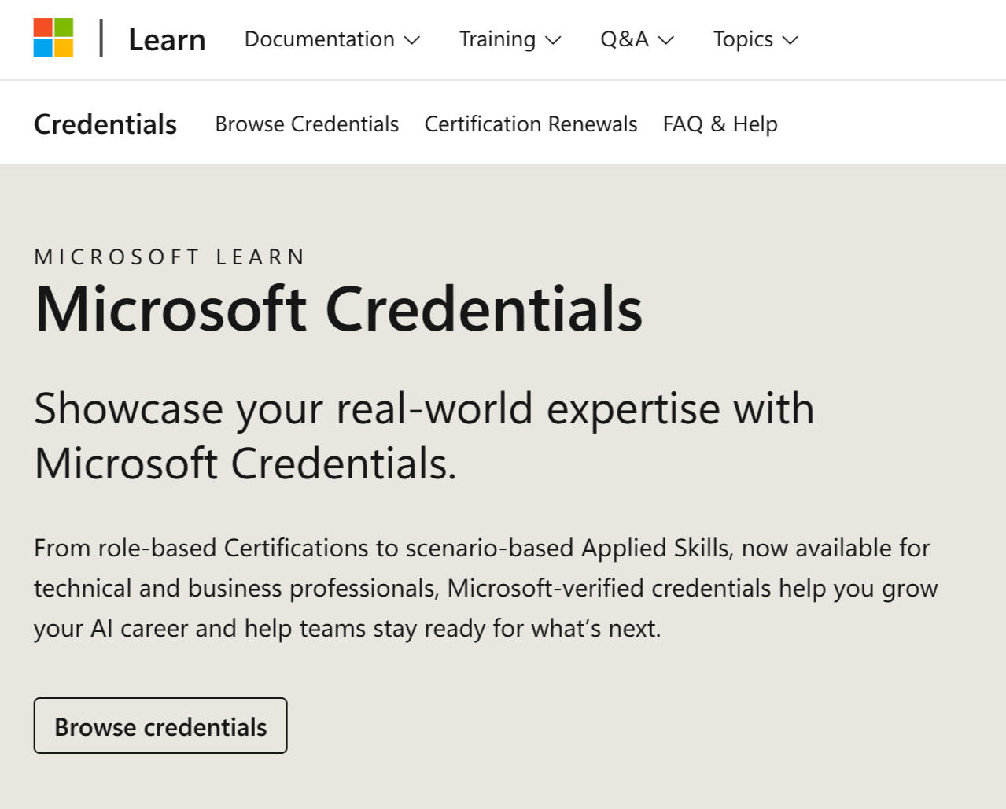Click the Microsoft Credentials heading
This screenshot has width=1006, height=809.
[x=338, y=309]
